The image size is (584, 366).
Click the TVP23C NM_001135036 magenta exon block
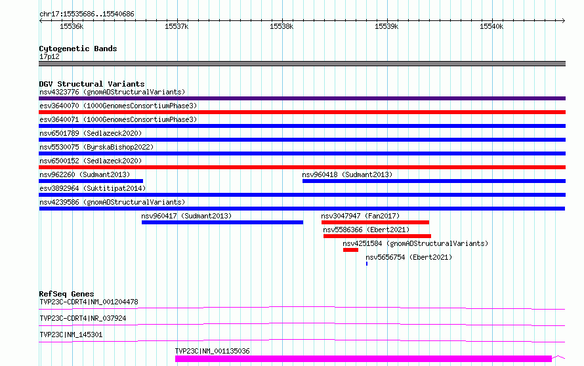click(x=364, y=359)
